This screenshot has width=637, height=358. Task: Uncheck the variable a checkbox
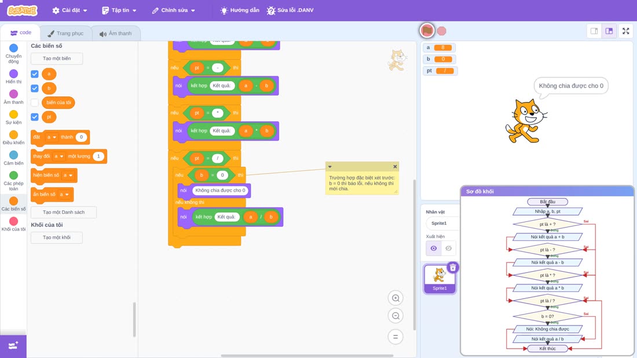click(35, 74)
